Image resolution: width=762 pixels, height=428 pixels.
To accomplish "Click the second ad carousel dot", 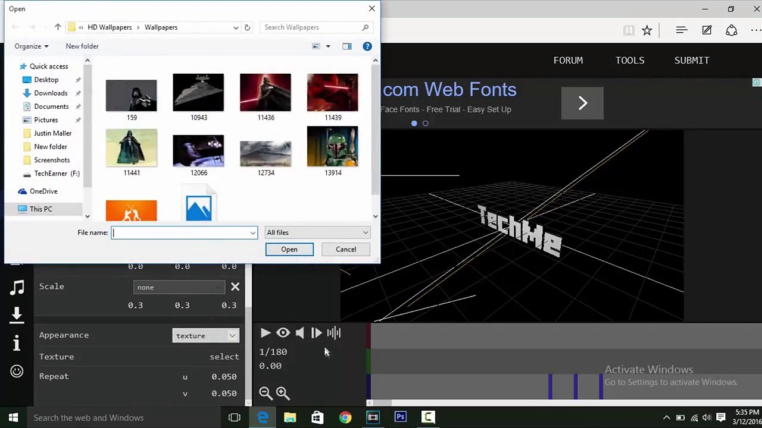I will 425,124.
